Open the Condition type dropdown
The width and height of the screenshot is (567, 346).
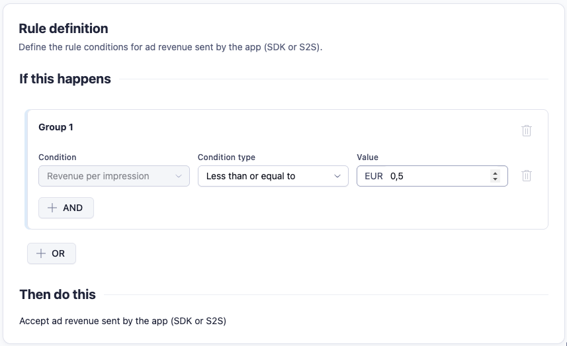[273, 176]
